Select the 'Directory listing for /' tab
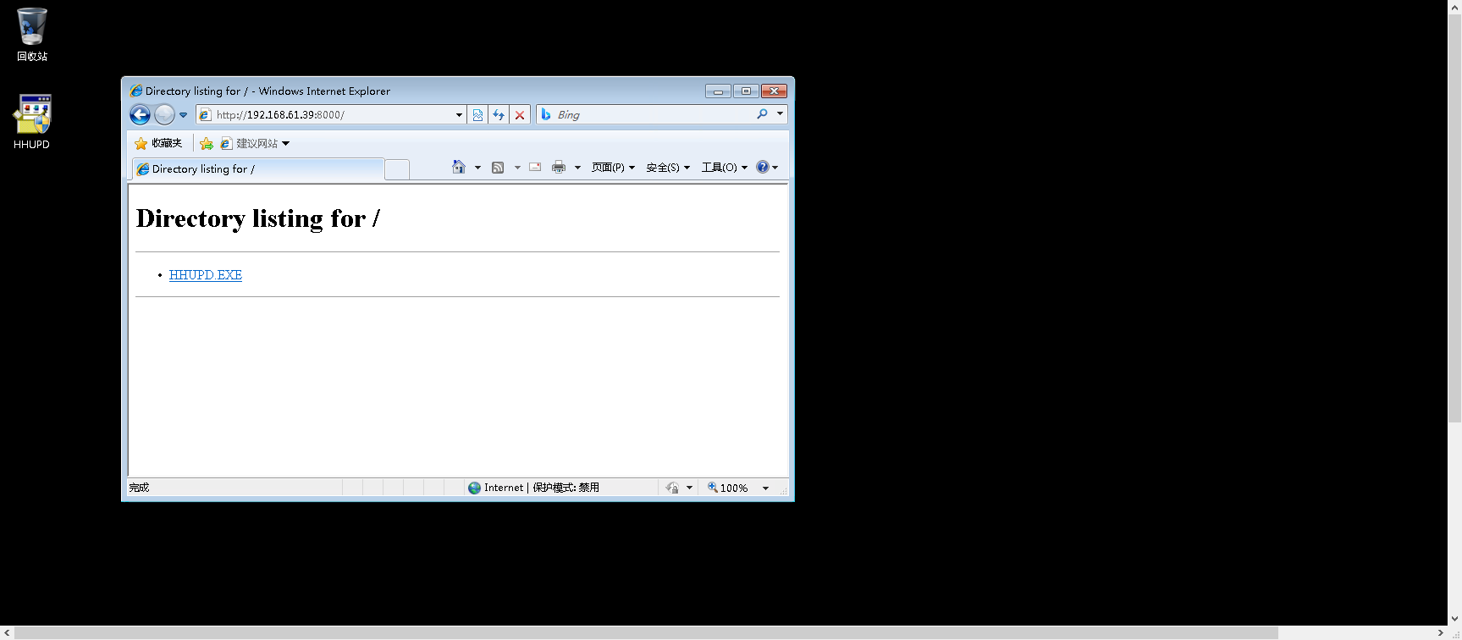The width and height of the screenshot is (1462, 640). click(x=257, y=168)
